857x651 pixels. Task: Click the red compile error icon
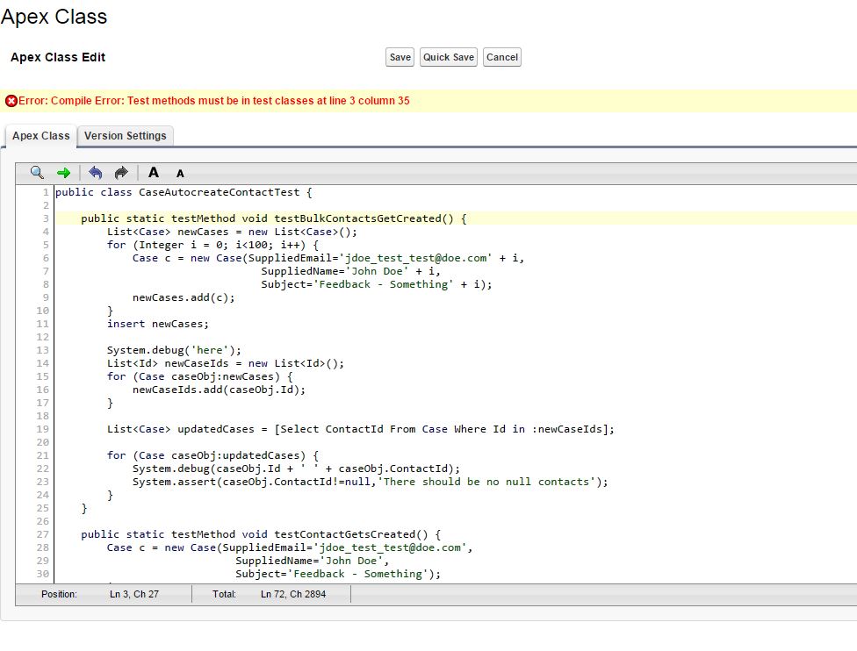point(11,101)
